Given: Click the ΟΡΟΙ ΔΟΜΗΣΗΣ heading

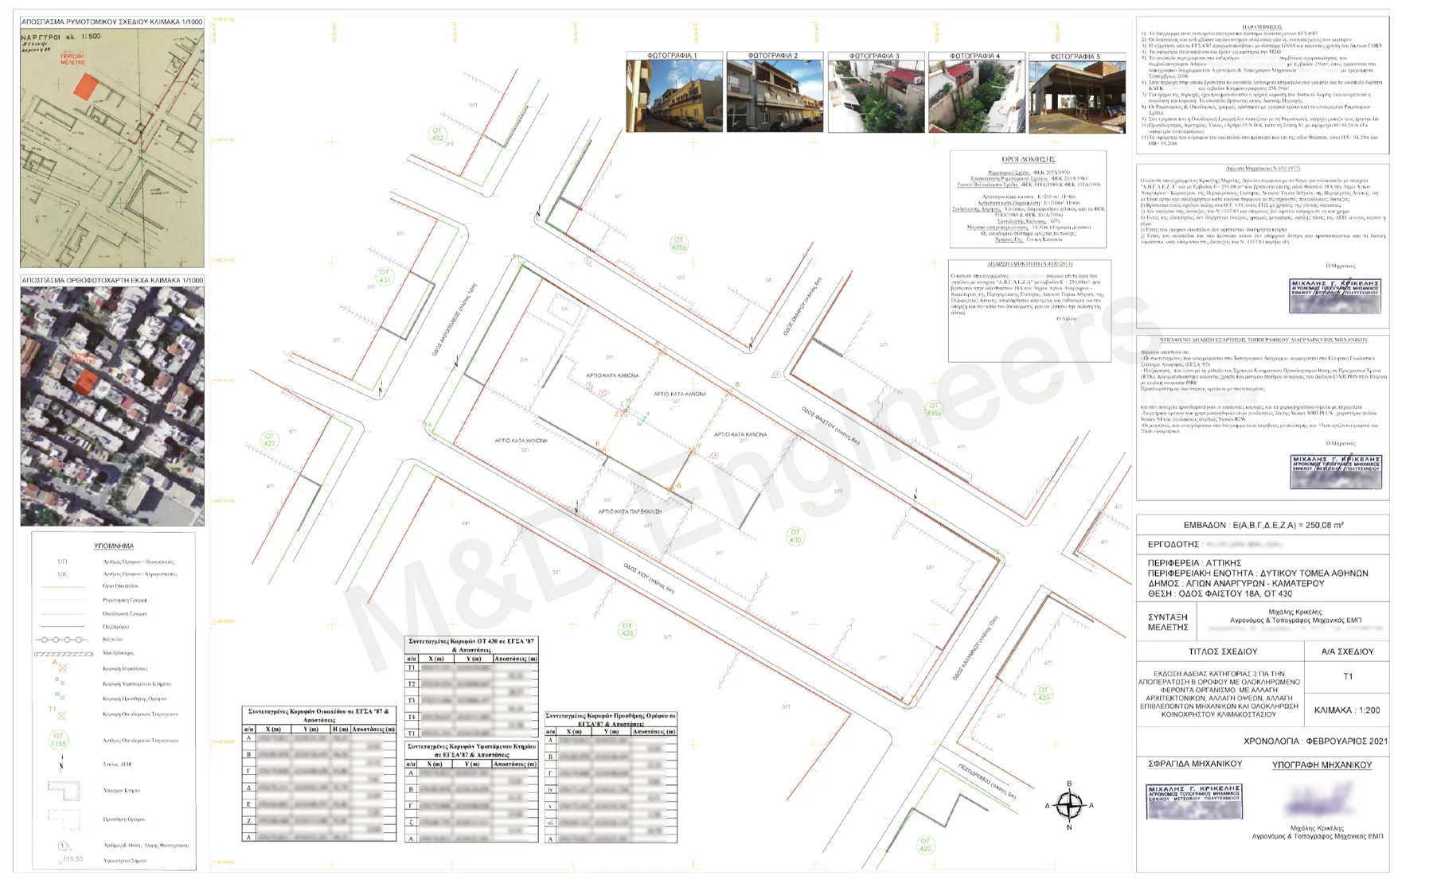Looking at the screenshot, I should [1029, 159].
